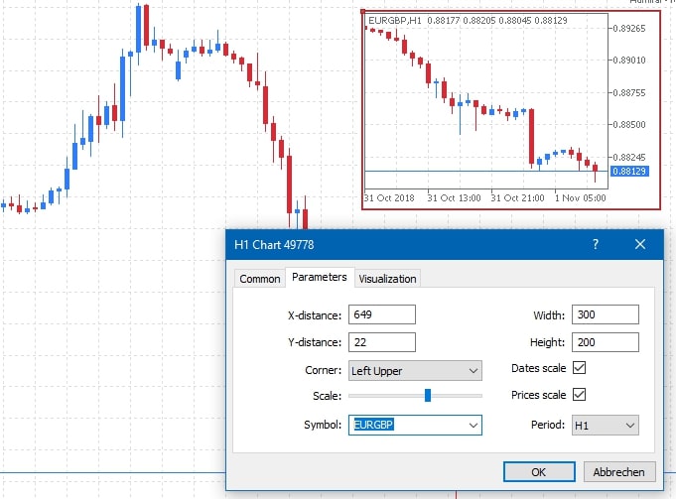676x499 pixels.
Task: Select the Width input box
Action: [604, 315]
